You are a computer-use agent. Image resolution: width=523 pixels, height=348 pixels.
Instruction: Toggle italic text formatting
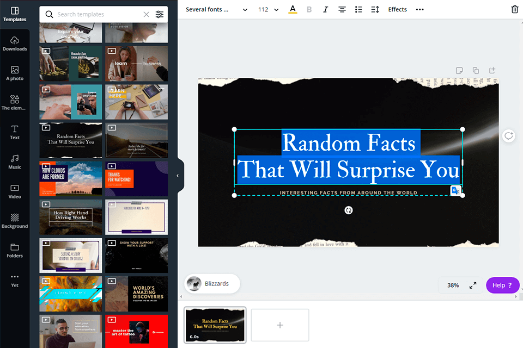click(x=326, y=10)
